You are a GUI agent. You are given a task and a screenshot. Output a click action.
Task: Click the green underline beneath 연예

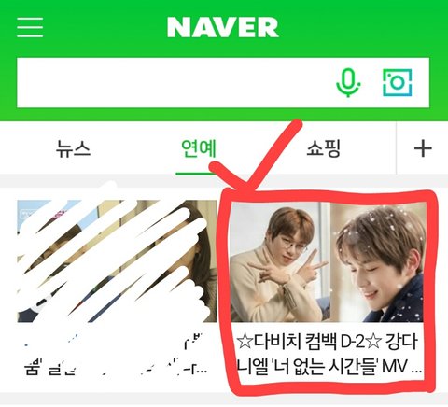[x=195, y=173]
